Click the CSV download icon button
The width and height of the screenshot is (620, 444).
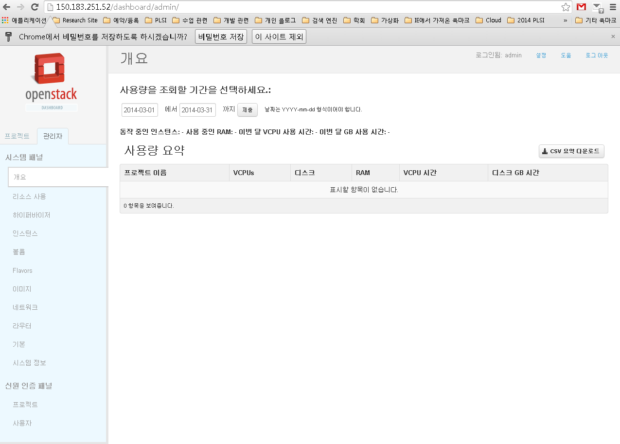(x=545, y=151)
